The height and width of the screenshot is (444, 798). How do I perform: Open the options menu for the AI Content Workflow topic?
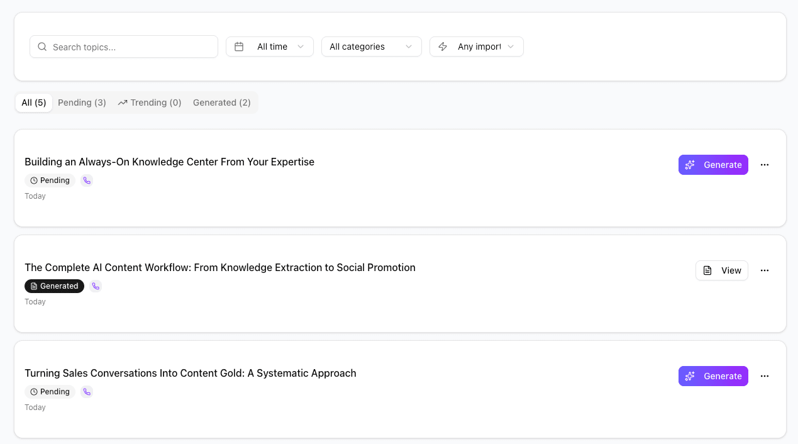765,270
